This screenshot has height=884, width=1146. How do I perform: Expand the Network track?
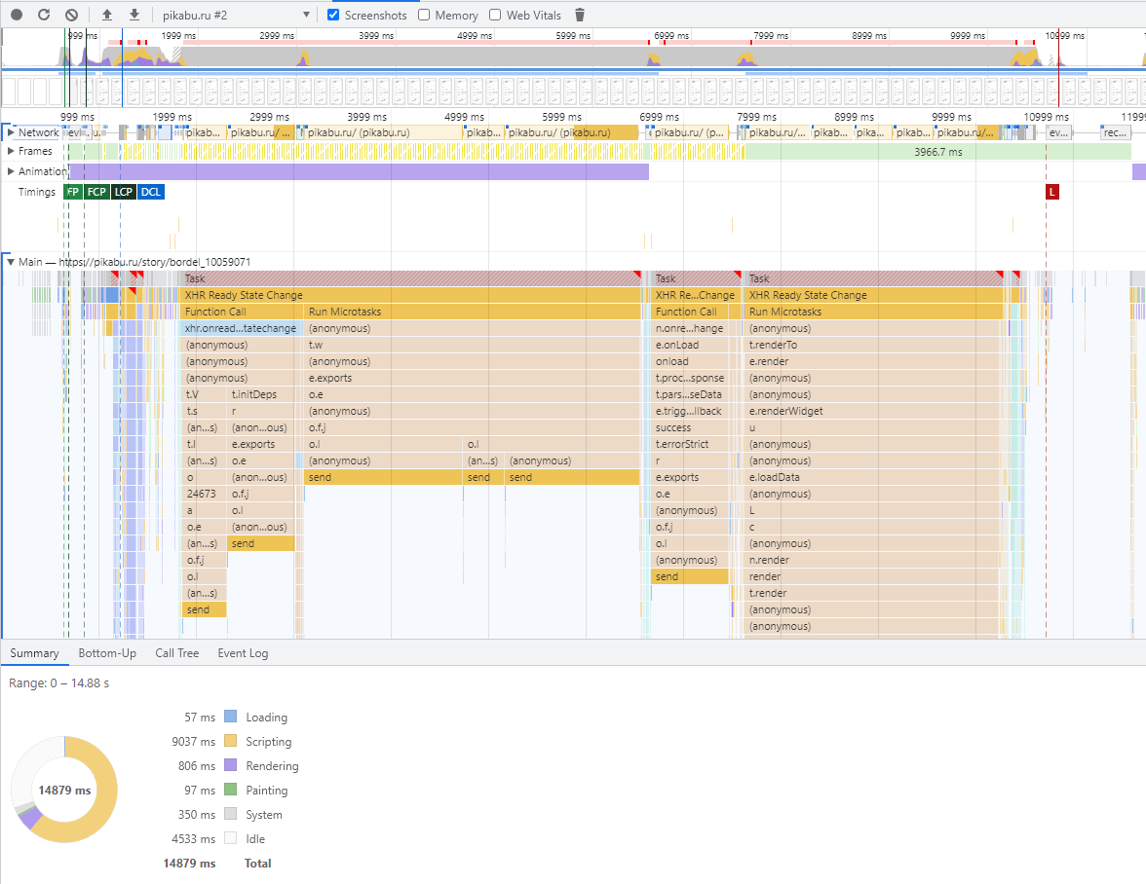(11, 132)
